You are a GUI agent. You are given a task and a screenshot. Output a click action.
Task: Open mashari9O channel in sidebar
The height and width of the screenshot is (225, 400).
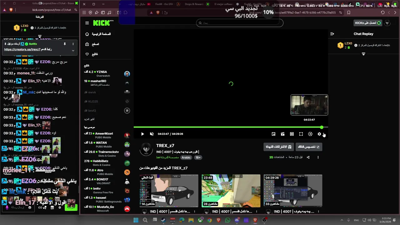107,83
